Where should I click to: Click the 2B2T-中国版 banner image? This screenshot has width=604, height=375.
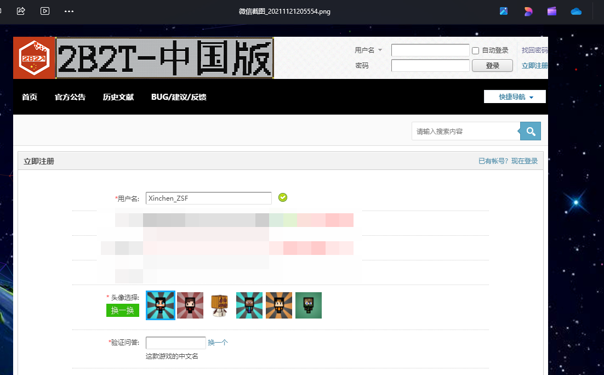(165, 58)
